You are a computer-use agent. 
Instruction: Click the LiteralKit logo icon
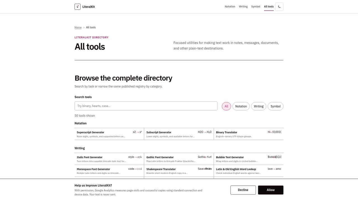(77, 7)
